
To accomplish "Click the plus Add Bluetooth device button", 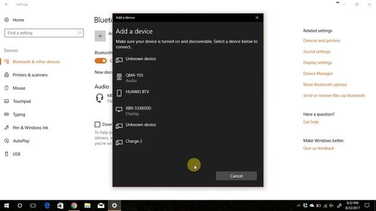I will coord(100,36).
